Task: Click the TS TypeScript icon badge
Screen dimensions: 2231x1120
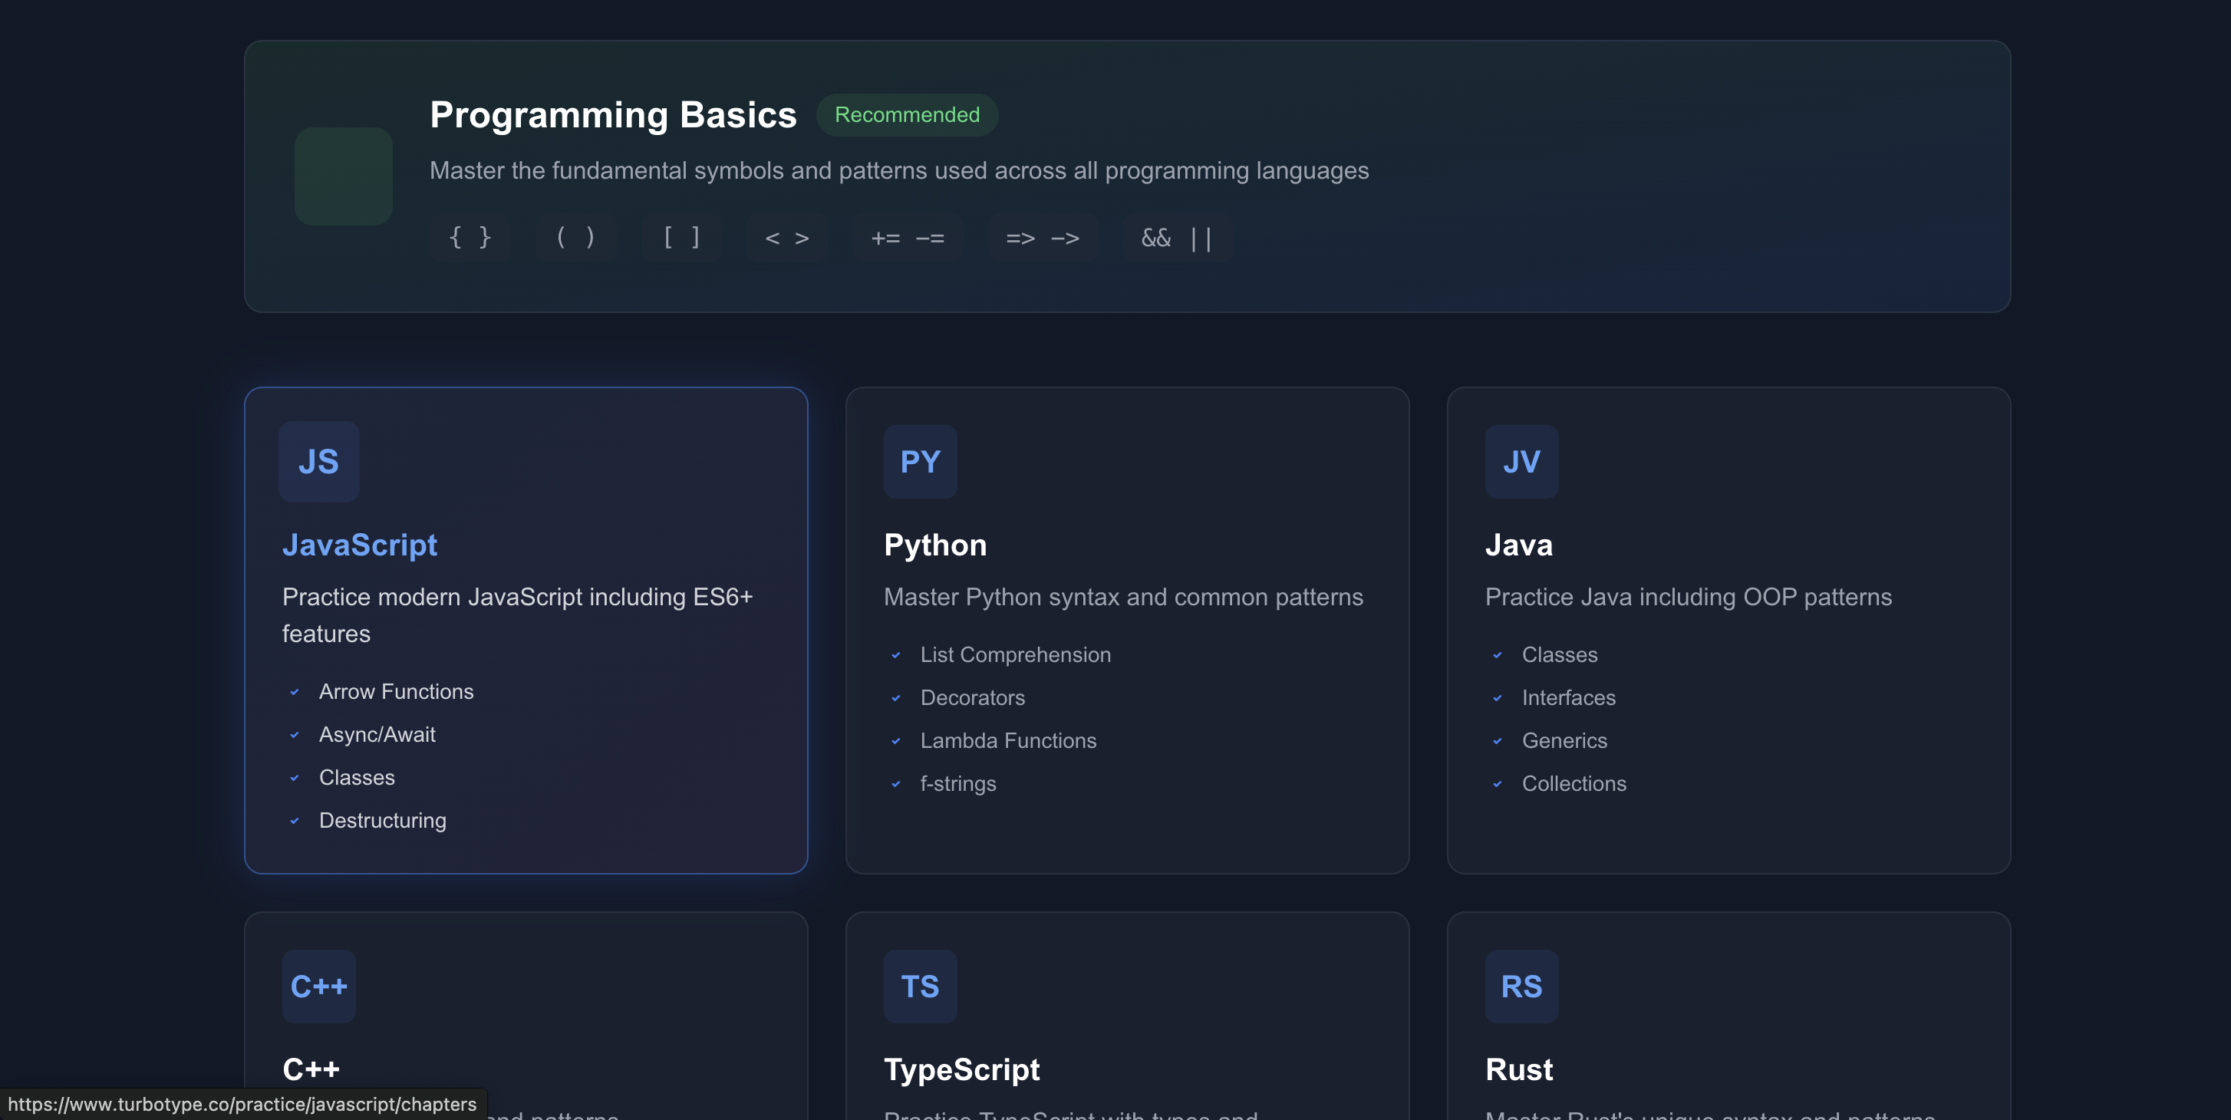Action: point(920,986)
